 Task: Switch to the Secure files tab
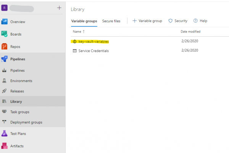pos(111,21)
